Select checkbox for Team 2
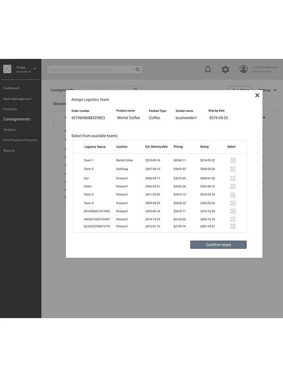Image resolution: width=283 pixels, height=377 pixels. [233, 169]
